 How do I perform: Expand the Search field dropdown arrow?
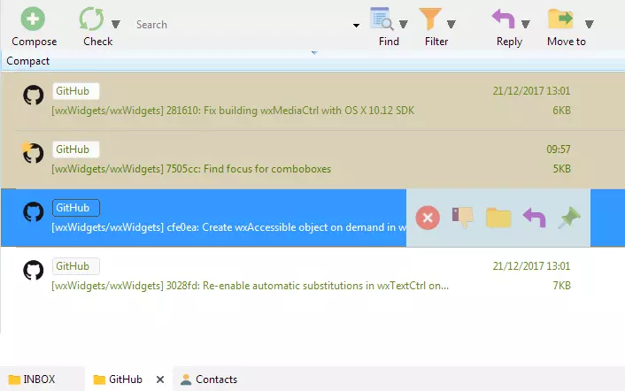tap(356, 25)
